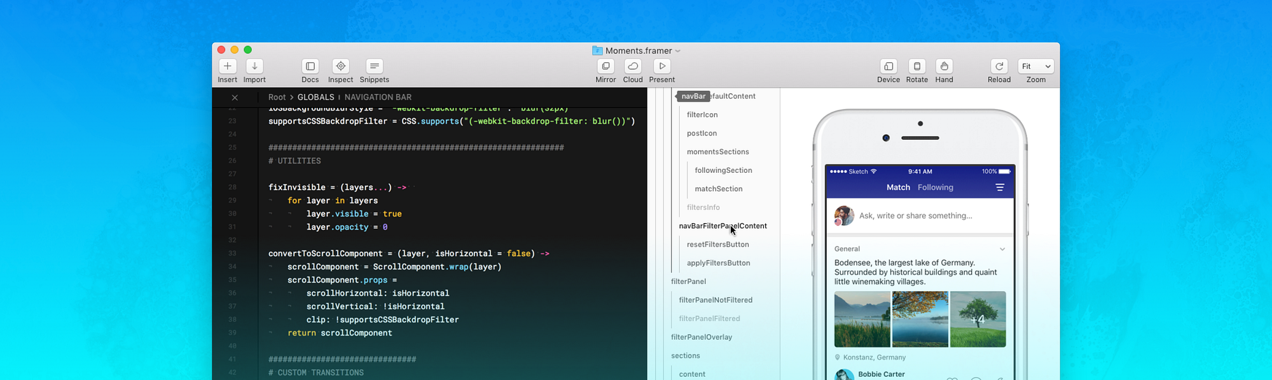
Task: Select the postIcon layer
Action: click(x=702, y=133)
